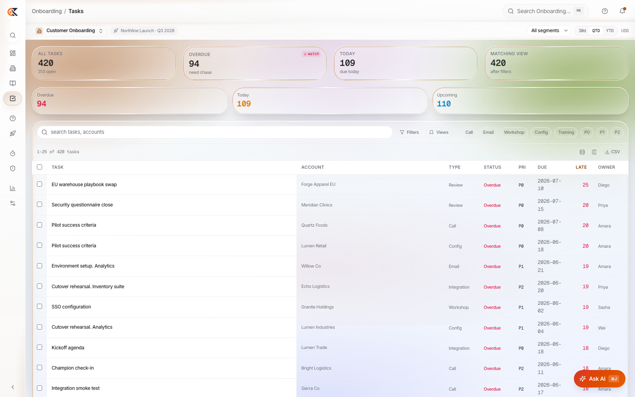Export tasks with the CSV button
This screenshot has width=635, height=397.
point(612,152)
